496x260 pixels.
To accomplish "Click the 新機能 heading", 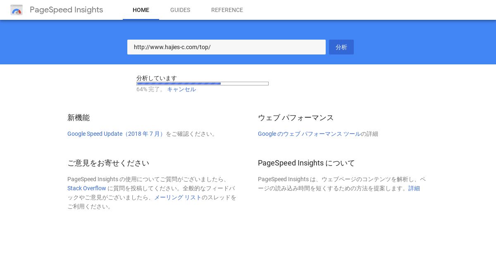I will (79, 118).
